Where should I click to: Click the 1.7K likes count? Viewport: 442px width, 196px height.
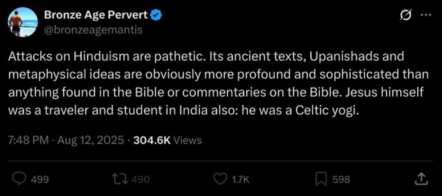(240, 179)
